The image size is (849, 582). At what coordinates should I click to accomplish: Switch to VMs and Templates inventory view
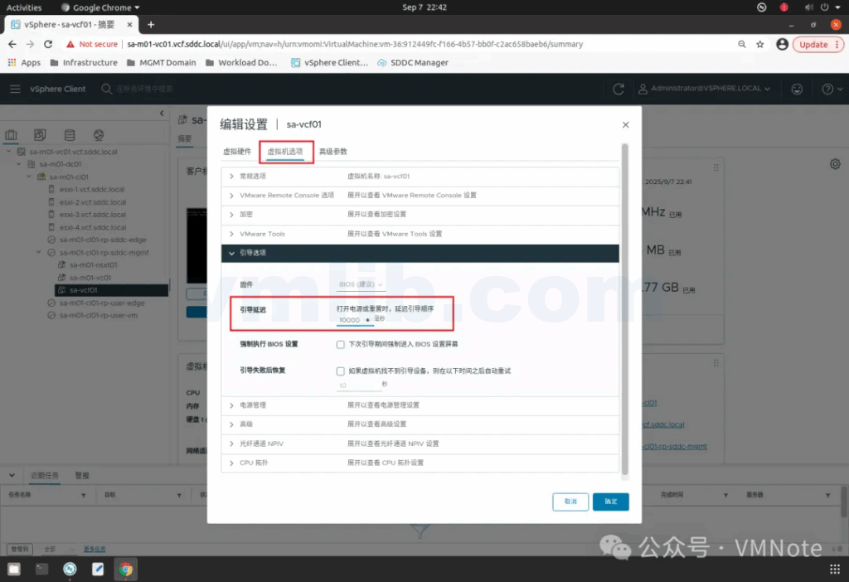tap(40, 135)
